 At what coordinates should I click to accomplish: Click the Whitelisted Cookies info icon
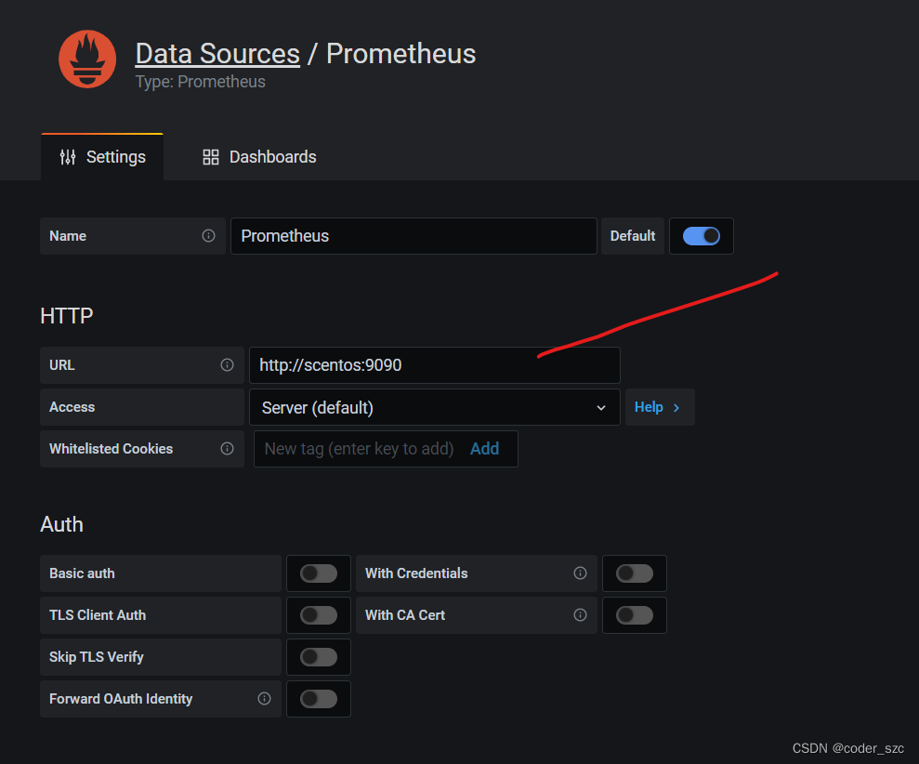(227, 449)
